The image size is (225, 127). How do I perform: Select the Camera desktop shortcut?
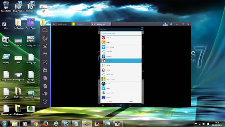click(6, 41)
